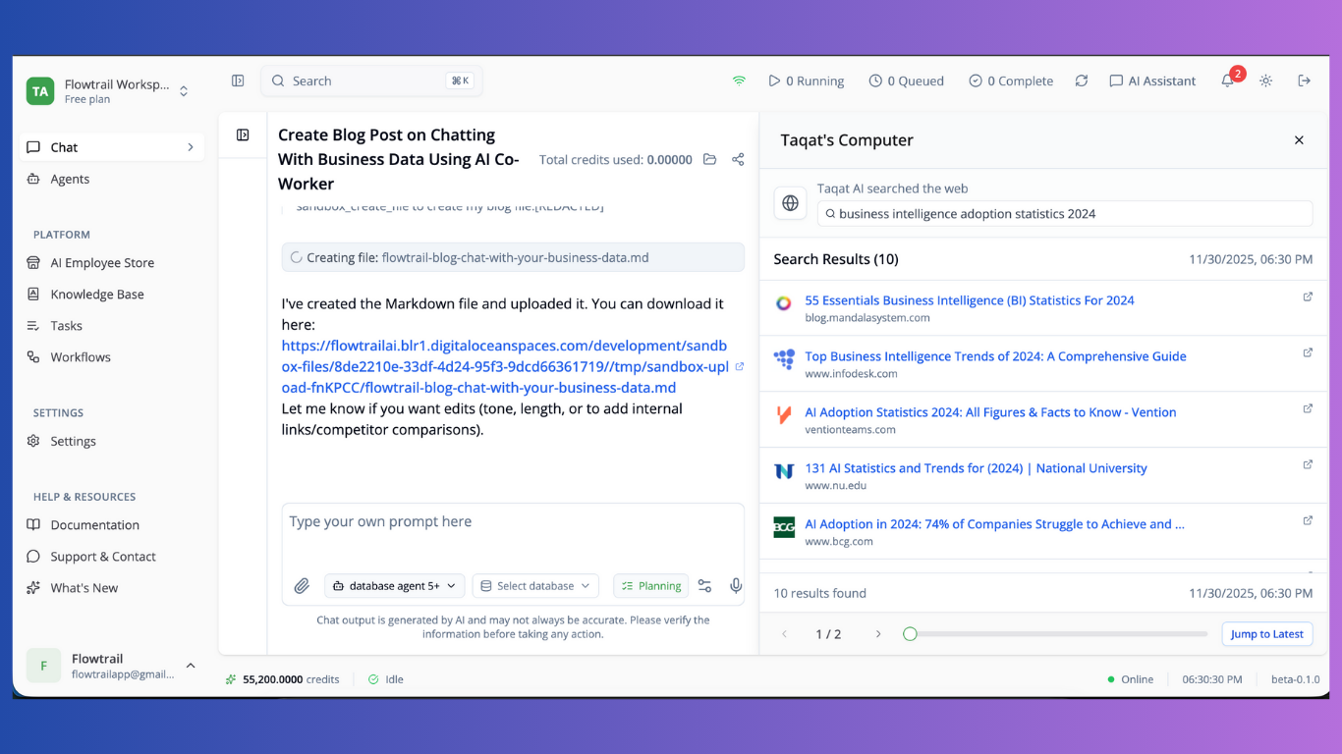Toggle the light/dark theme sun icon

[x=1266, y=81]
